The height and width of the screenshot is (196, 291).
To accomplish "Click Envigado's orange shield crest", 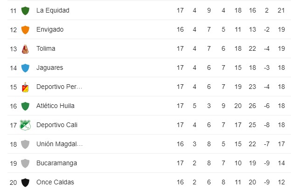I will click(x=25, y=30).
